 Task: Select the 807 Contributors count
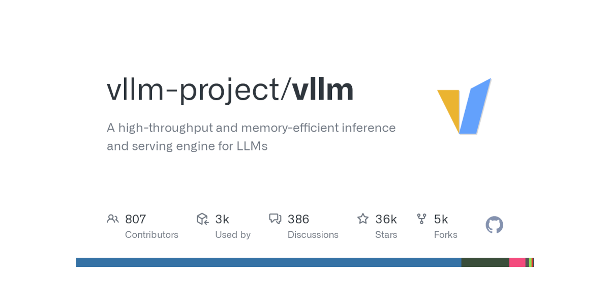point(135,219)
